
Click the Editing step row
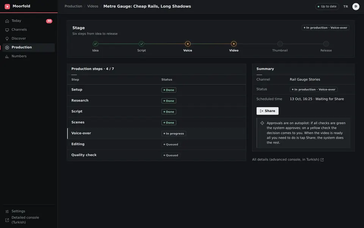click(157, 144)
